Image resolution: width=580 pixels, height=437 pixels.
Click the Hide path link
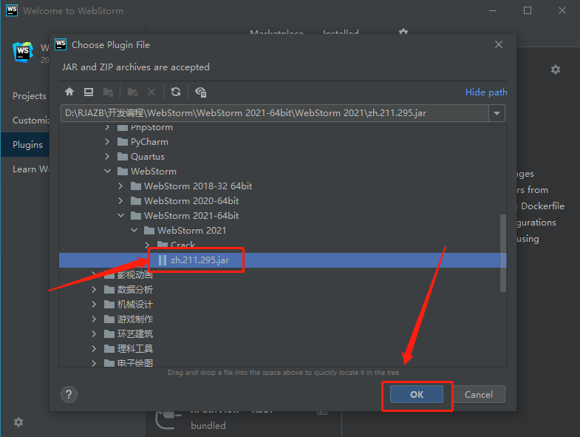[486, 92]
